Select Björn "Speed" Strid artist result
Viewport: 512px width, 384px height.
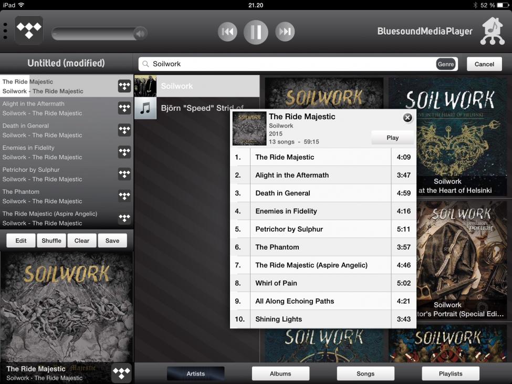(x=197, y=108)
